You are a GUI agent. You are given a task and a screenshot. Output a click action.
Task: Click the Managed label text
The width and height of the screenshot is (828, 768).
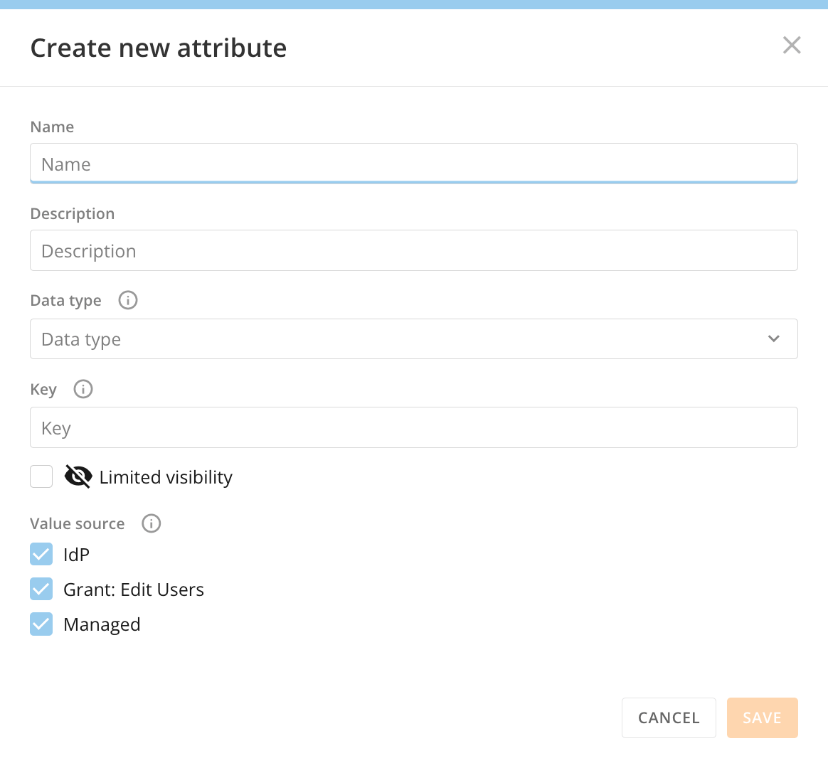coord(102,624)
